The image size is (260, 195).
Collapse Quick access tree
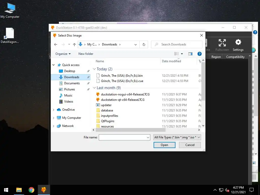point(53,65)
